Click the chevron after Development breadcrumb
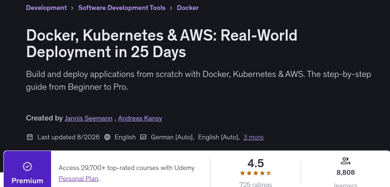Screen dimensions: 390x187 [x=72, y=8]
